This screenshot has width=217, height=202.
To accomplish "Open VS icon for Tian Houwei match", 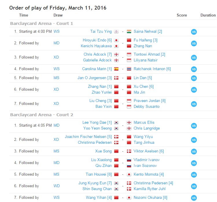I will pyautogui.click(x=194, y=175).
